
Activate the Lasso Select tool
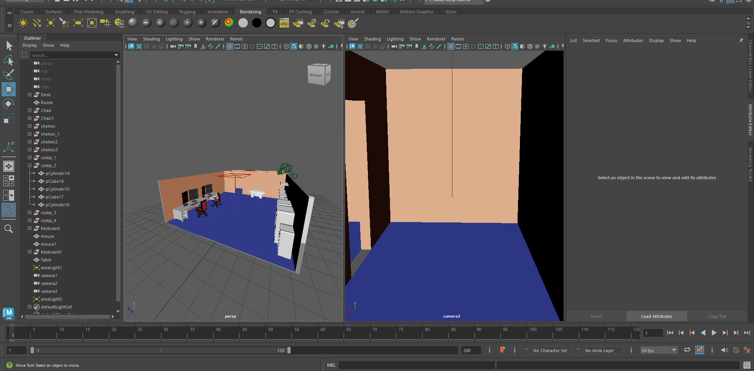8,60
